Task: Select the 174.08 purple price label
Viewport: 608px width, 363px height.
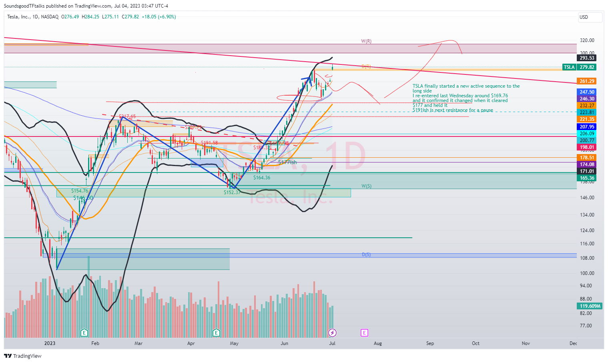Action: pos(587,164)
